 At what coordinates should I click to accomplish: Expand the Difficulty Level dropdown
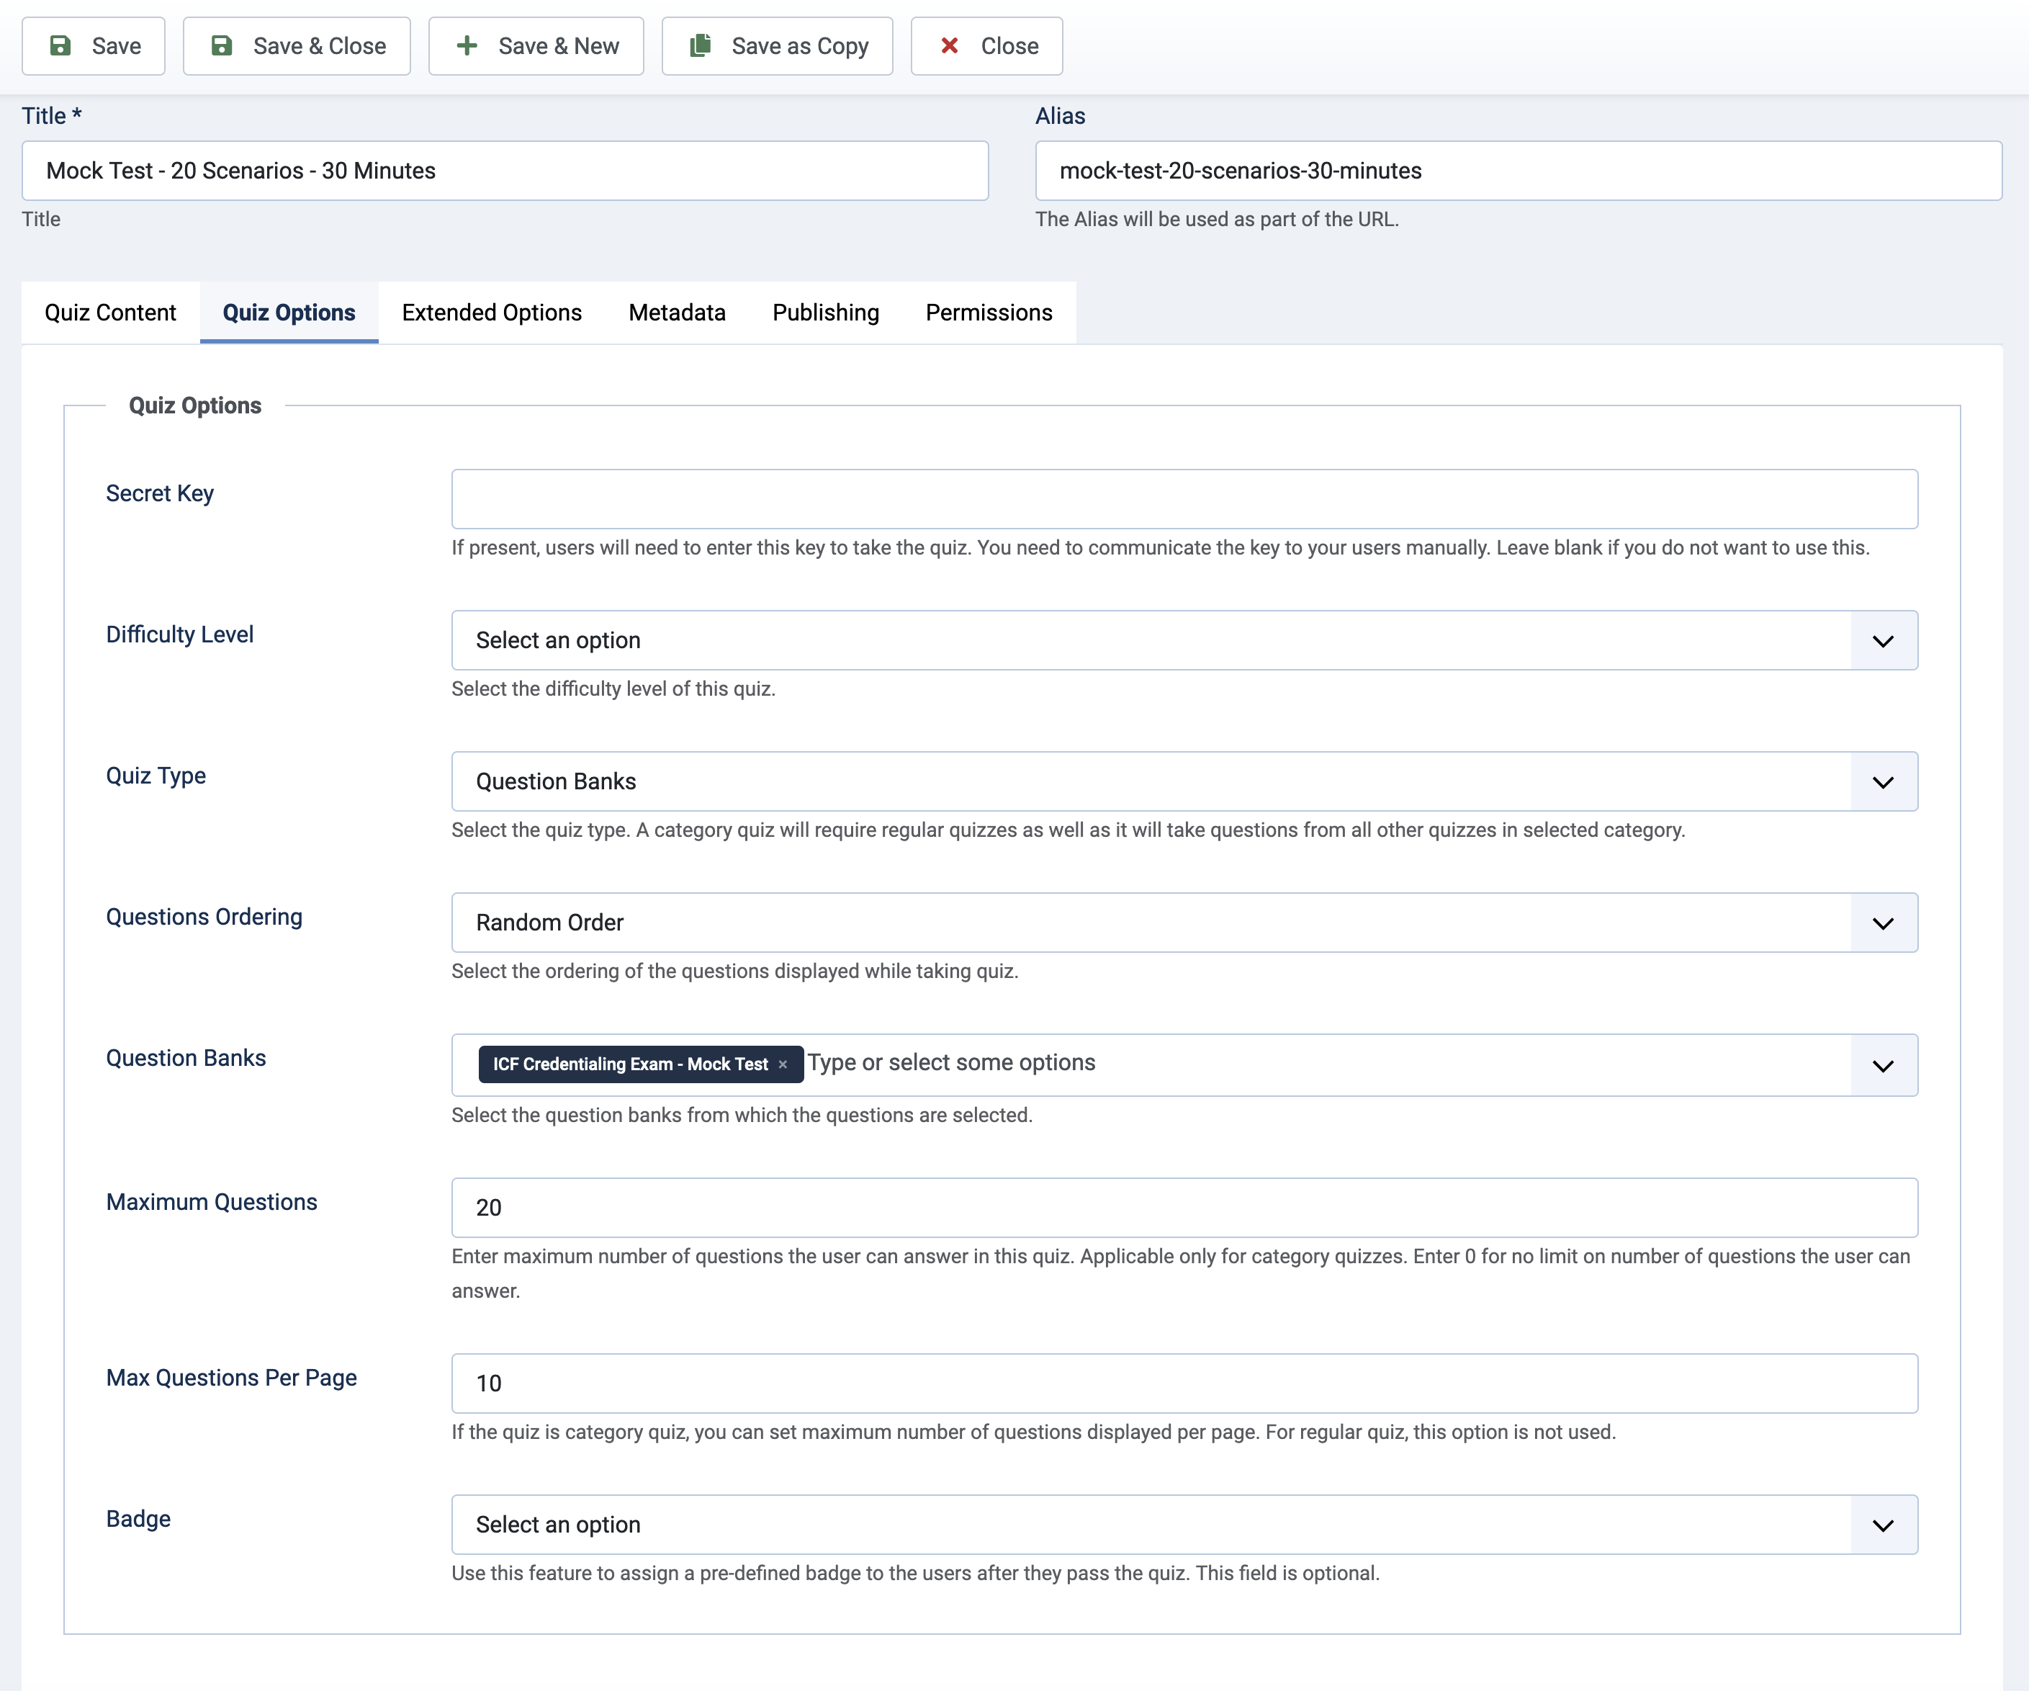1882,641
